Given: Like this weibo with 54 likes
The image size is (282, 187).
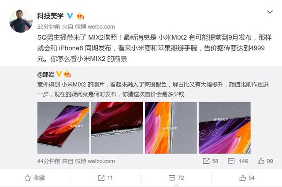Looking at the screenshot, I should coord(247,178).
